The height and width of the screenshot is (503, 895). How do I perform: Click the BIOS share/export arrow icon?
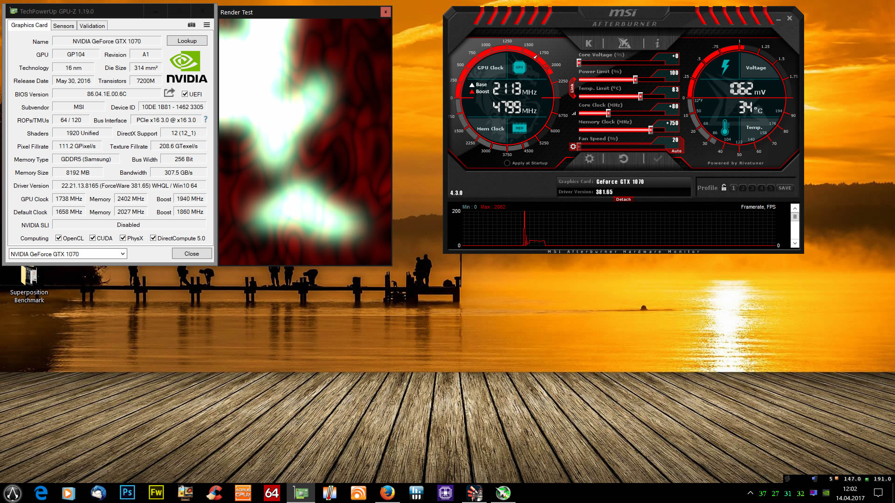pyautogui.click(x=170, y=93)
